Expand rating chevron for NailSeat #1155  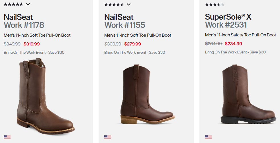click(128, 5)
